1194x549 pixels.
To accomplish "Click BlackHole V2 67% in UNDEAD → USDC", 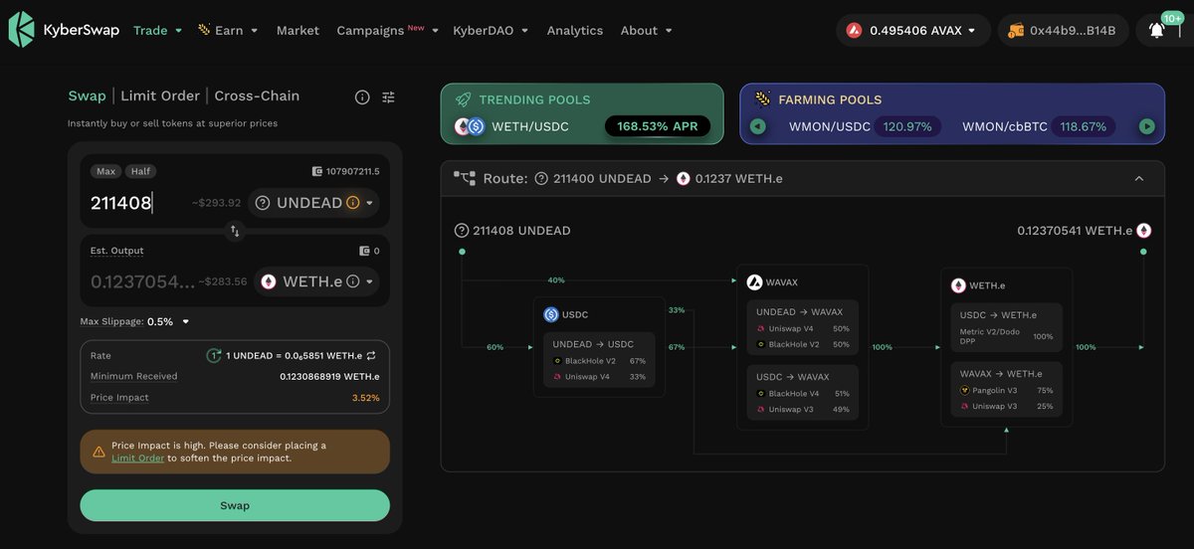I will point(599,361).
